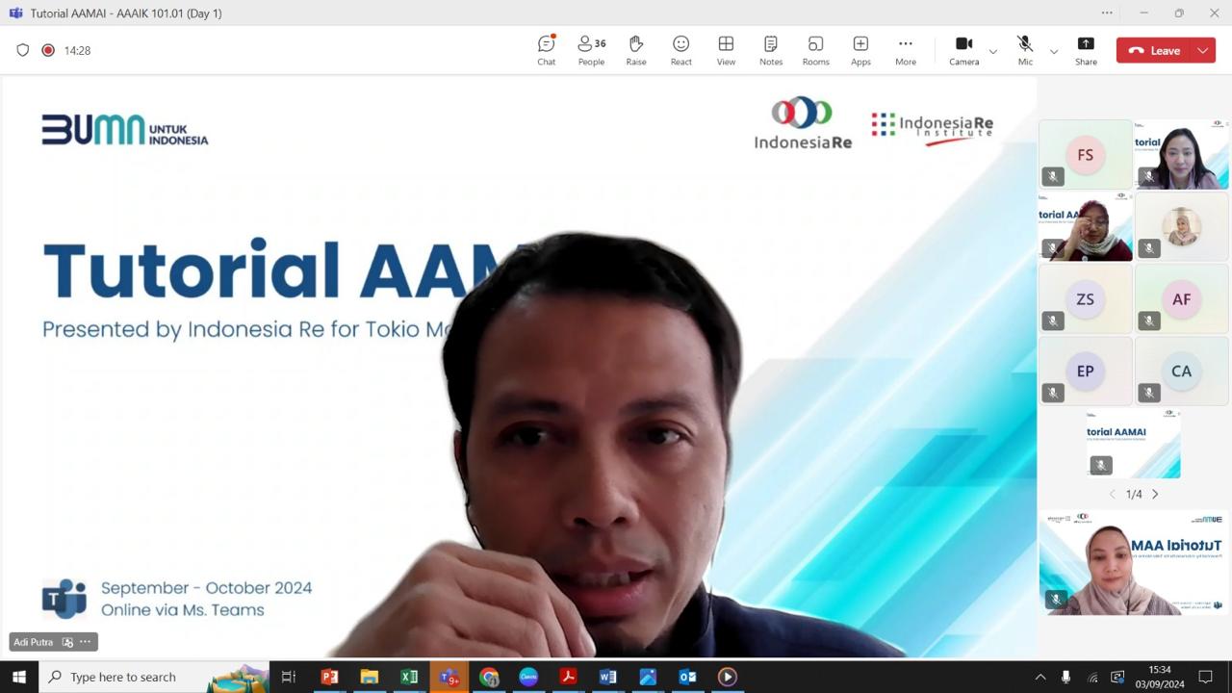Raise your hand in the meeting
Image resolution: width=1232 pixels, height=693 pixels.
pos(636,50)
